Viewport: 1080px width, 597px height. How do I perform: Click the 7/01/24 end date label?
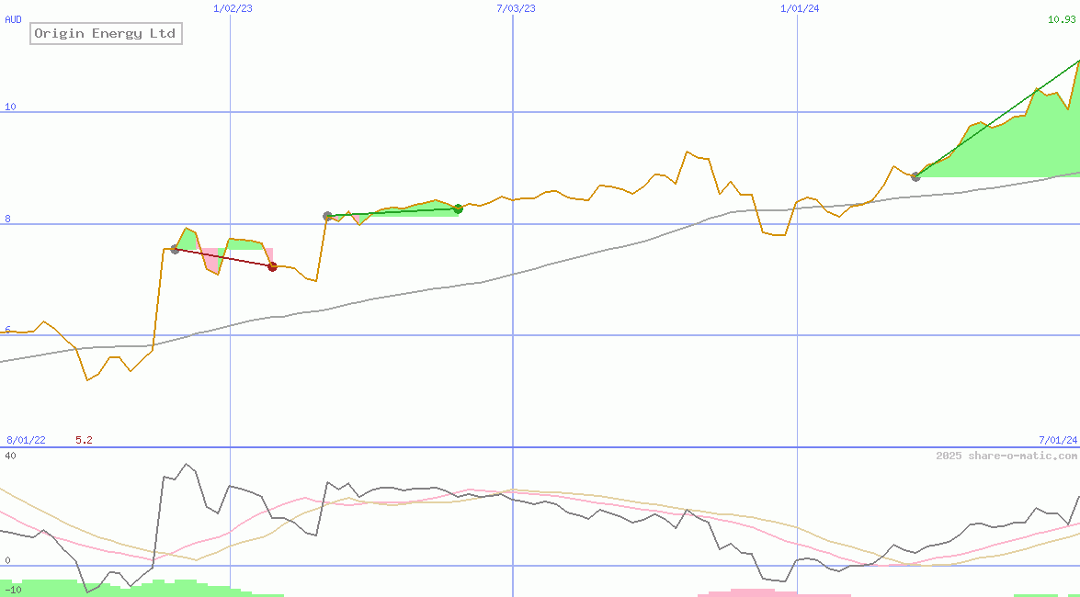(x=1058, y=440)
